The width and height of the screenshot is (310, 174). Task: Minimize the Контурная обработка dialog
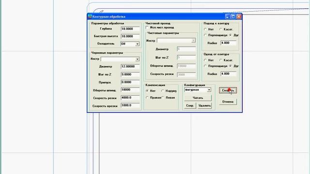pos(228,16)
